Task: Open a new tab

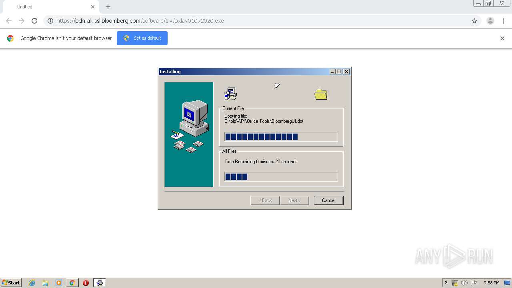Action: click(x=108, y=7)
